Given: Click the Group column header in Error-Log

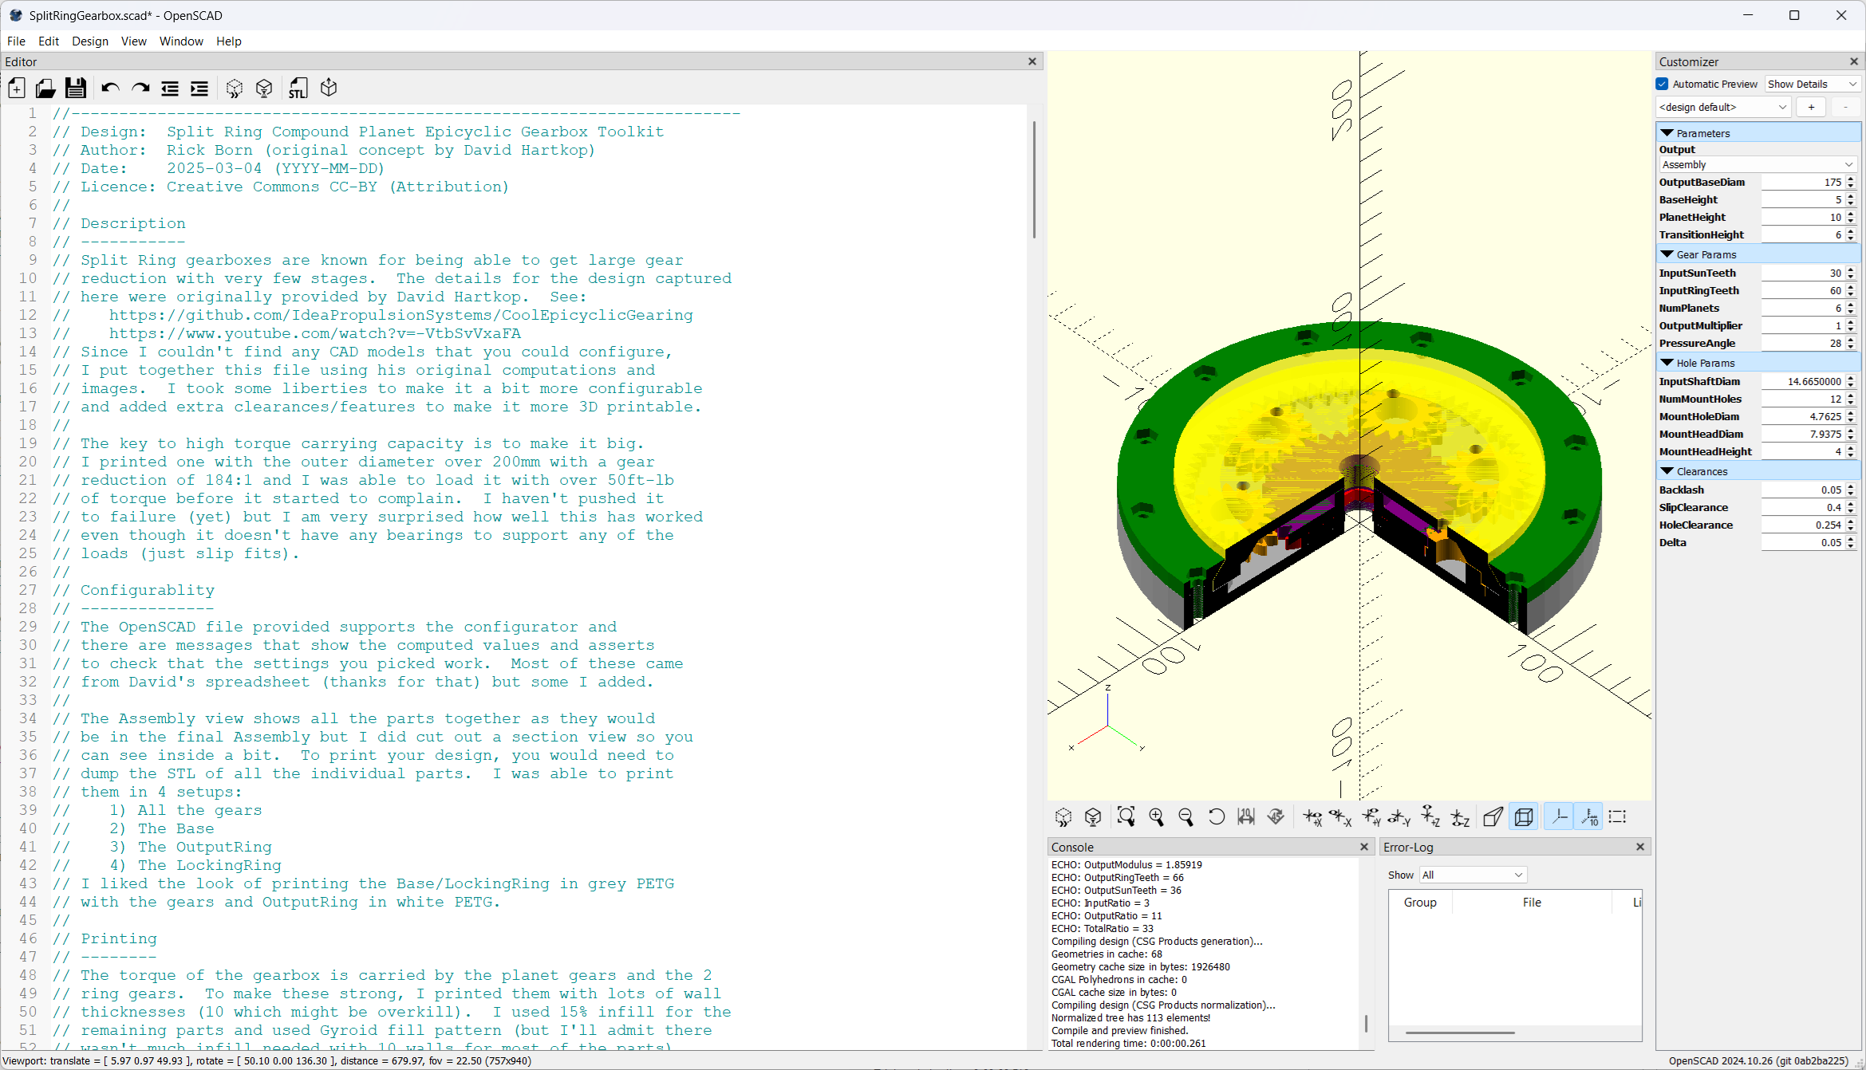Looking at the screenshot, I should [x=1420, y=903].
